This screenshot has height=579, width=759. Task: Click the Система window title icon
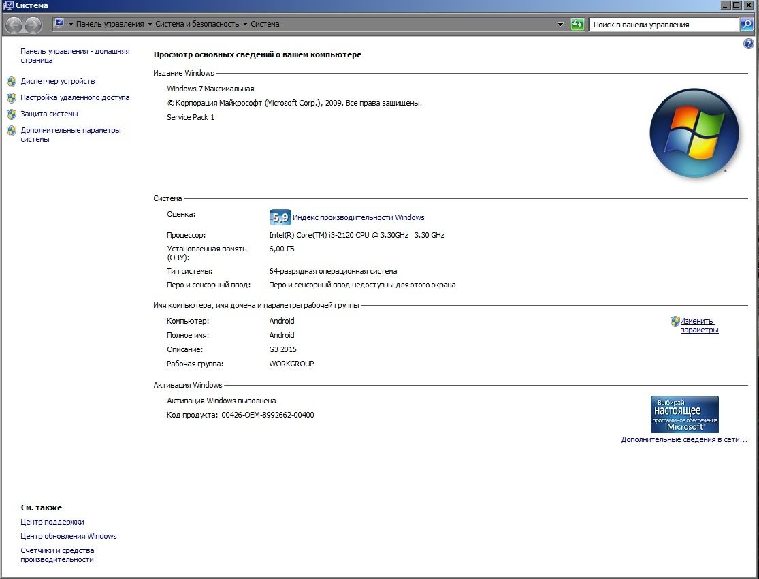pos(8,5)
